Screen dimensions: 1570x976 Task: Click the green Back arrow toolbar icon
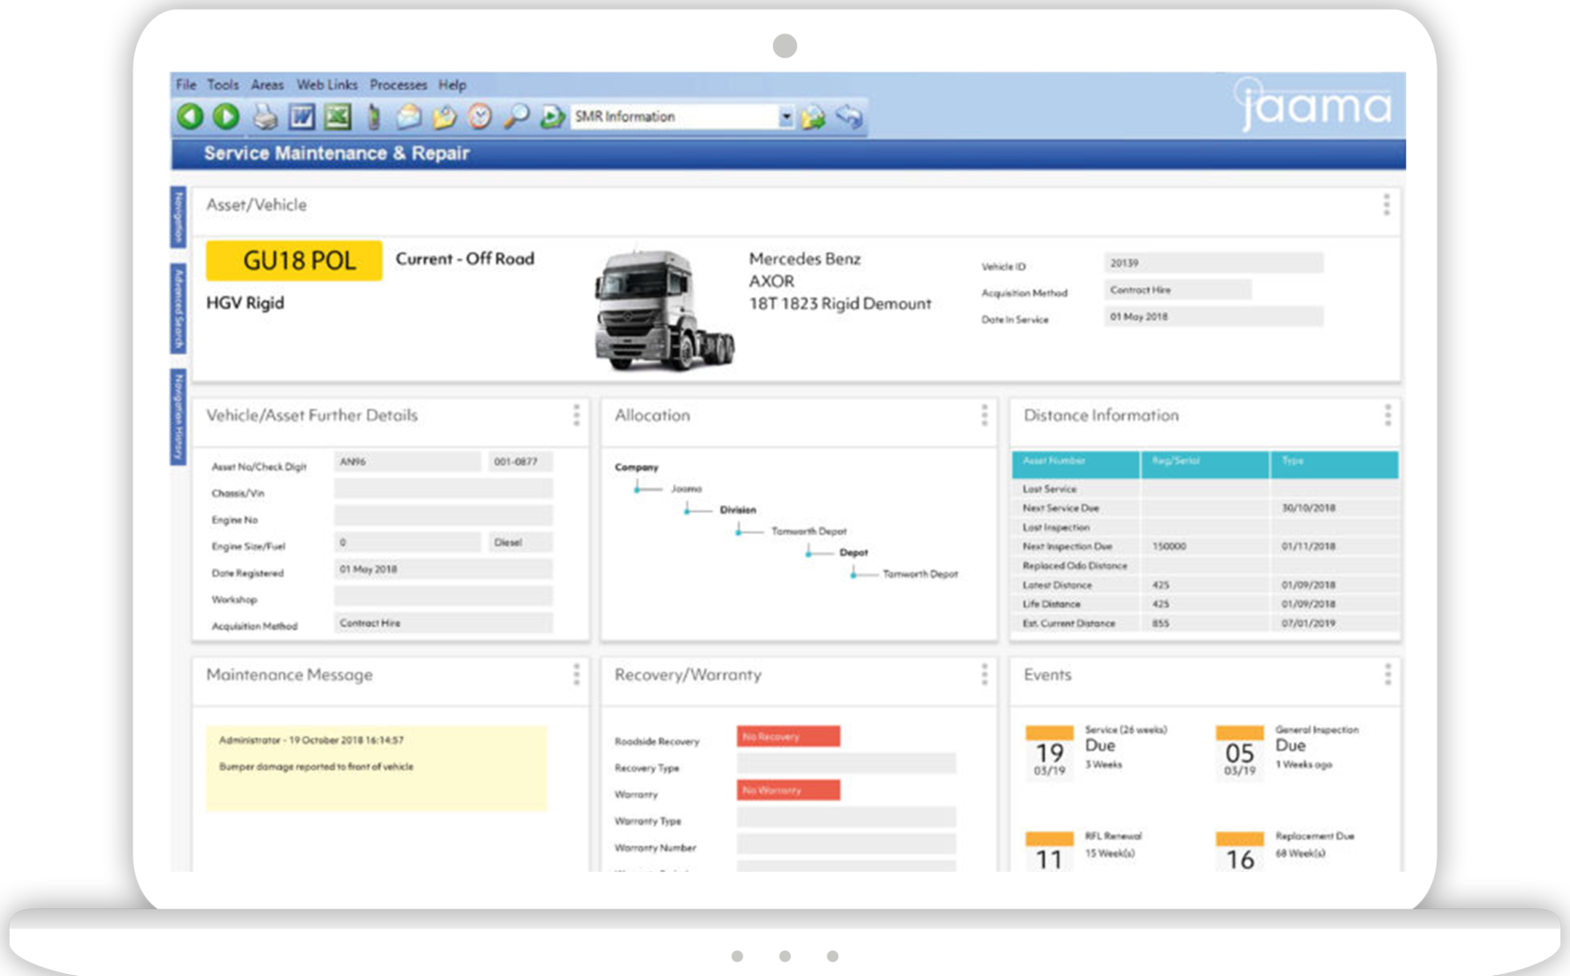click(191, 116)
